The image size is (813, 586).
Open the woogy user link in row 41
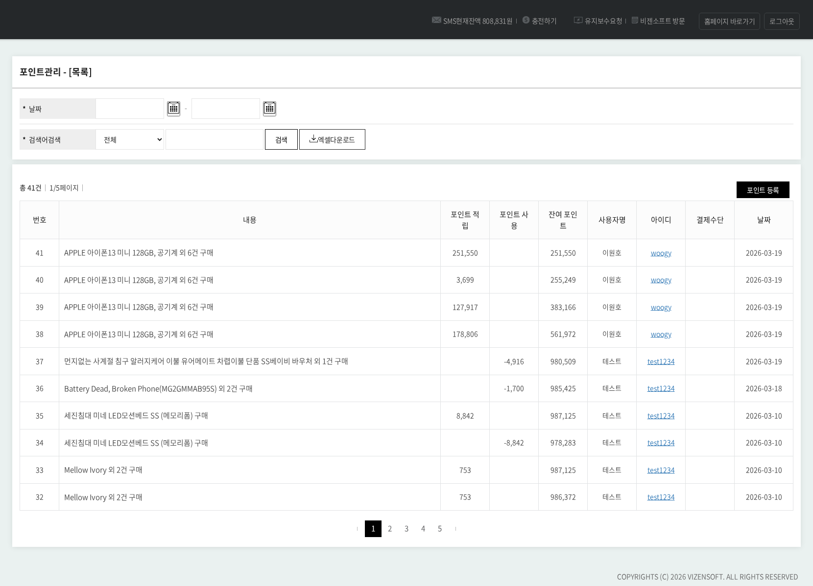(661, 253)
